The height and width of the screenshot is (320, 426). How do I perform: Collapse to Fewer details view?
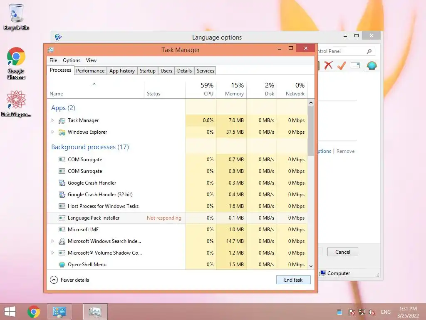[69, 280]
